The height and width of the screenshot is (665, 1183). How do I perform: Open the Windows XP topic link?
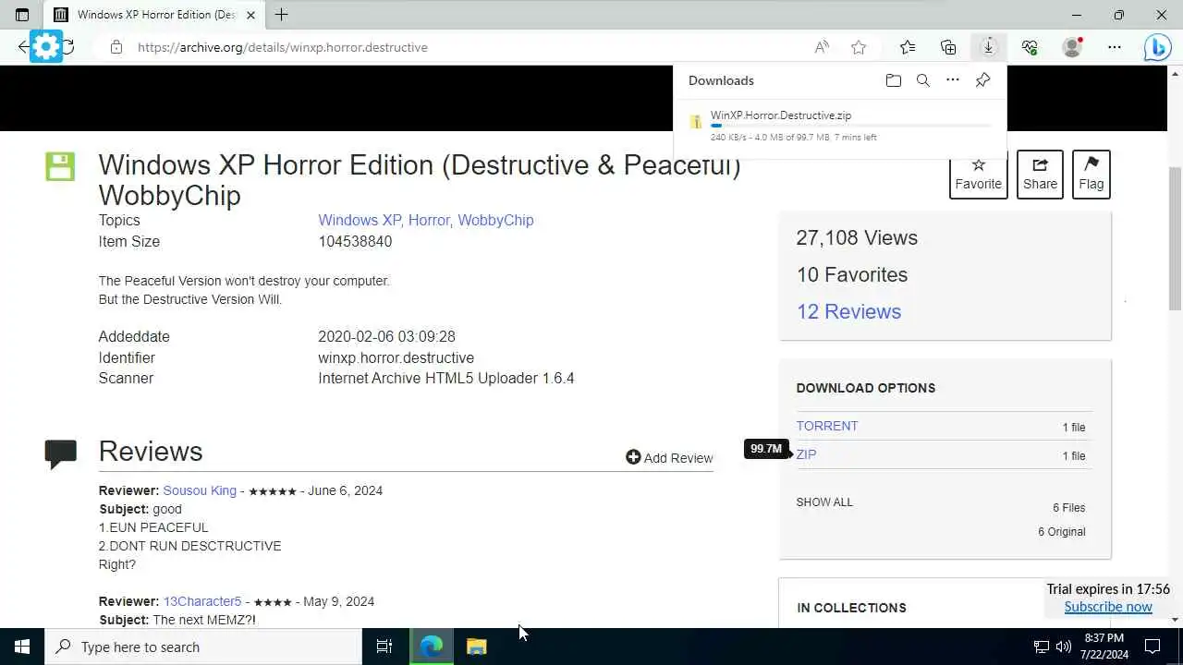point(360,220)
